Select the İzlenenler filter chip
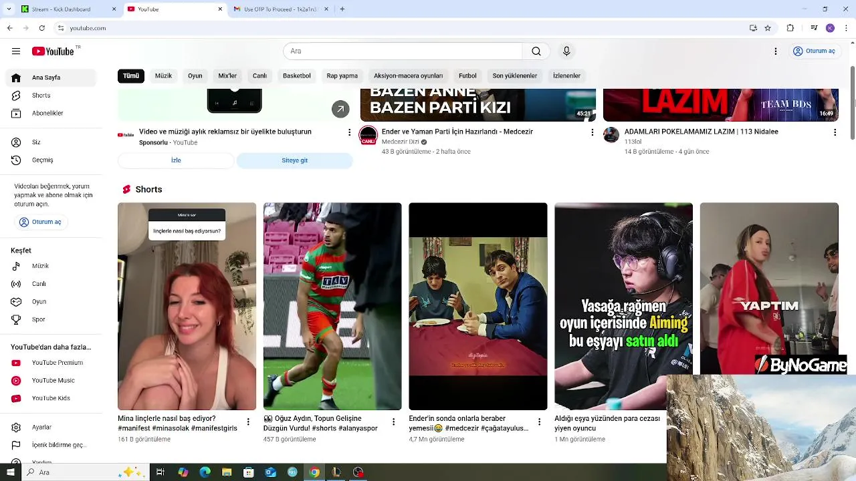Screen dimensions: 856x481 567,76
